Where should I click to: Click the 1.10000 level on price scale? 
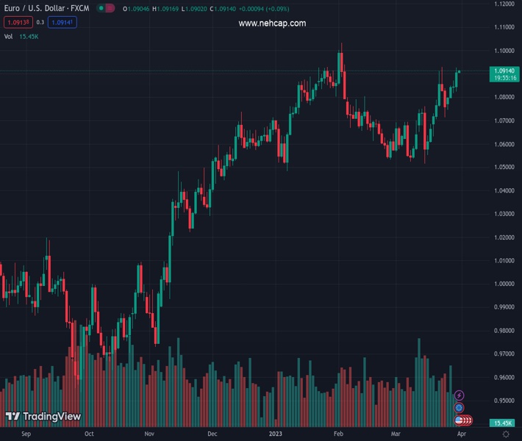tap(504, 51)
